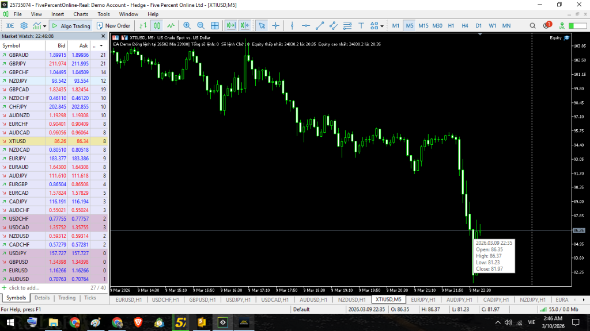
Task: Open the options gear icon in toolbar
Action: pos(24,25)
